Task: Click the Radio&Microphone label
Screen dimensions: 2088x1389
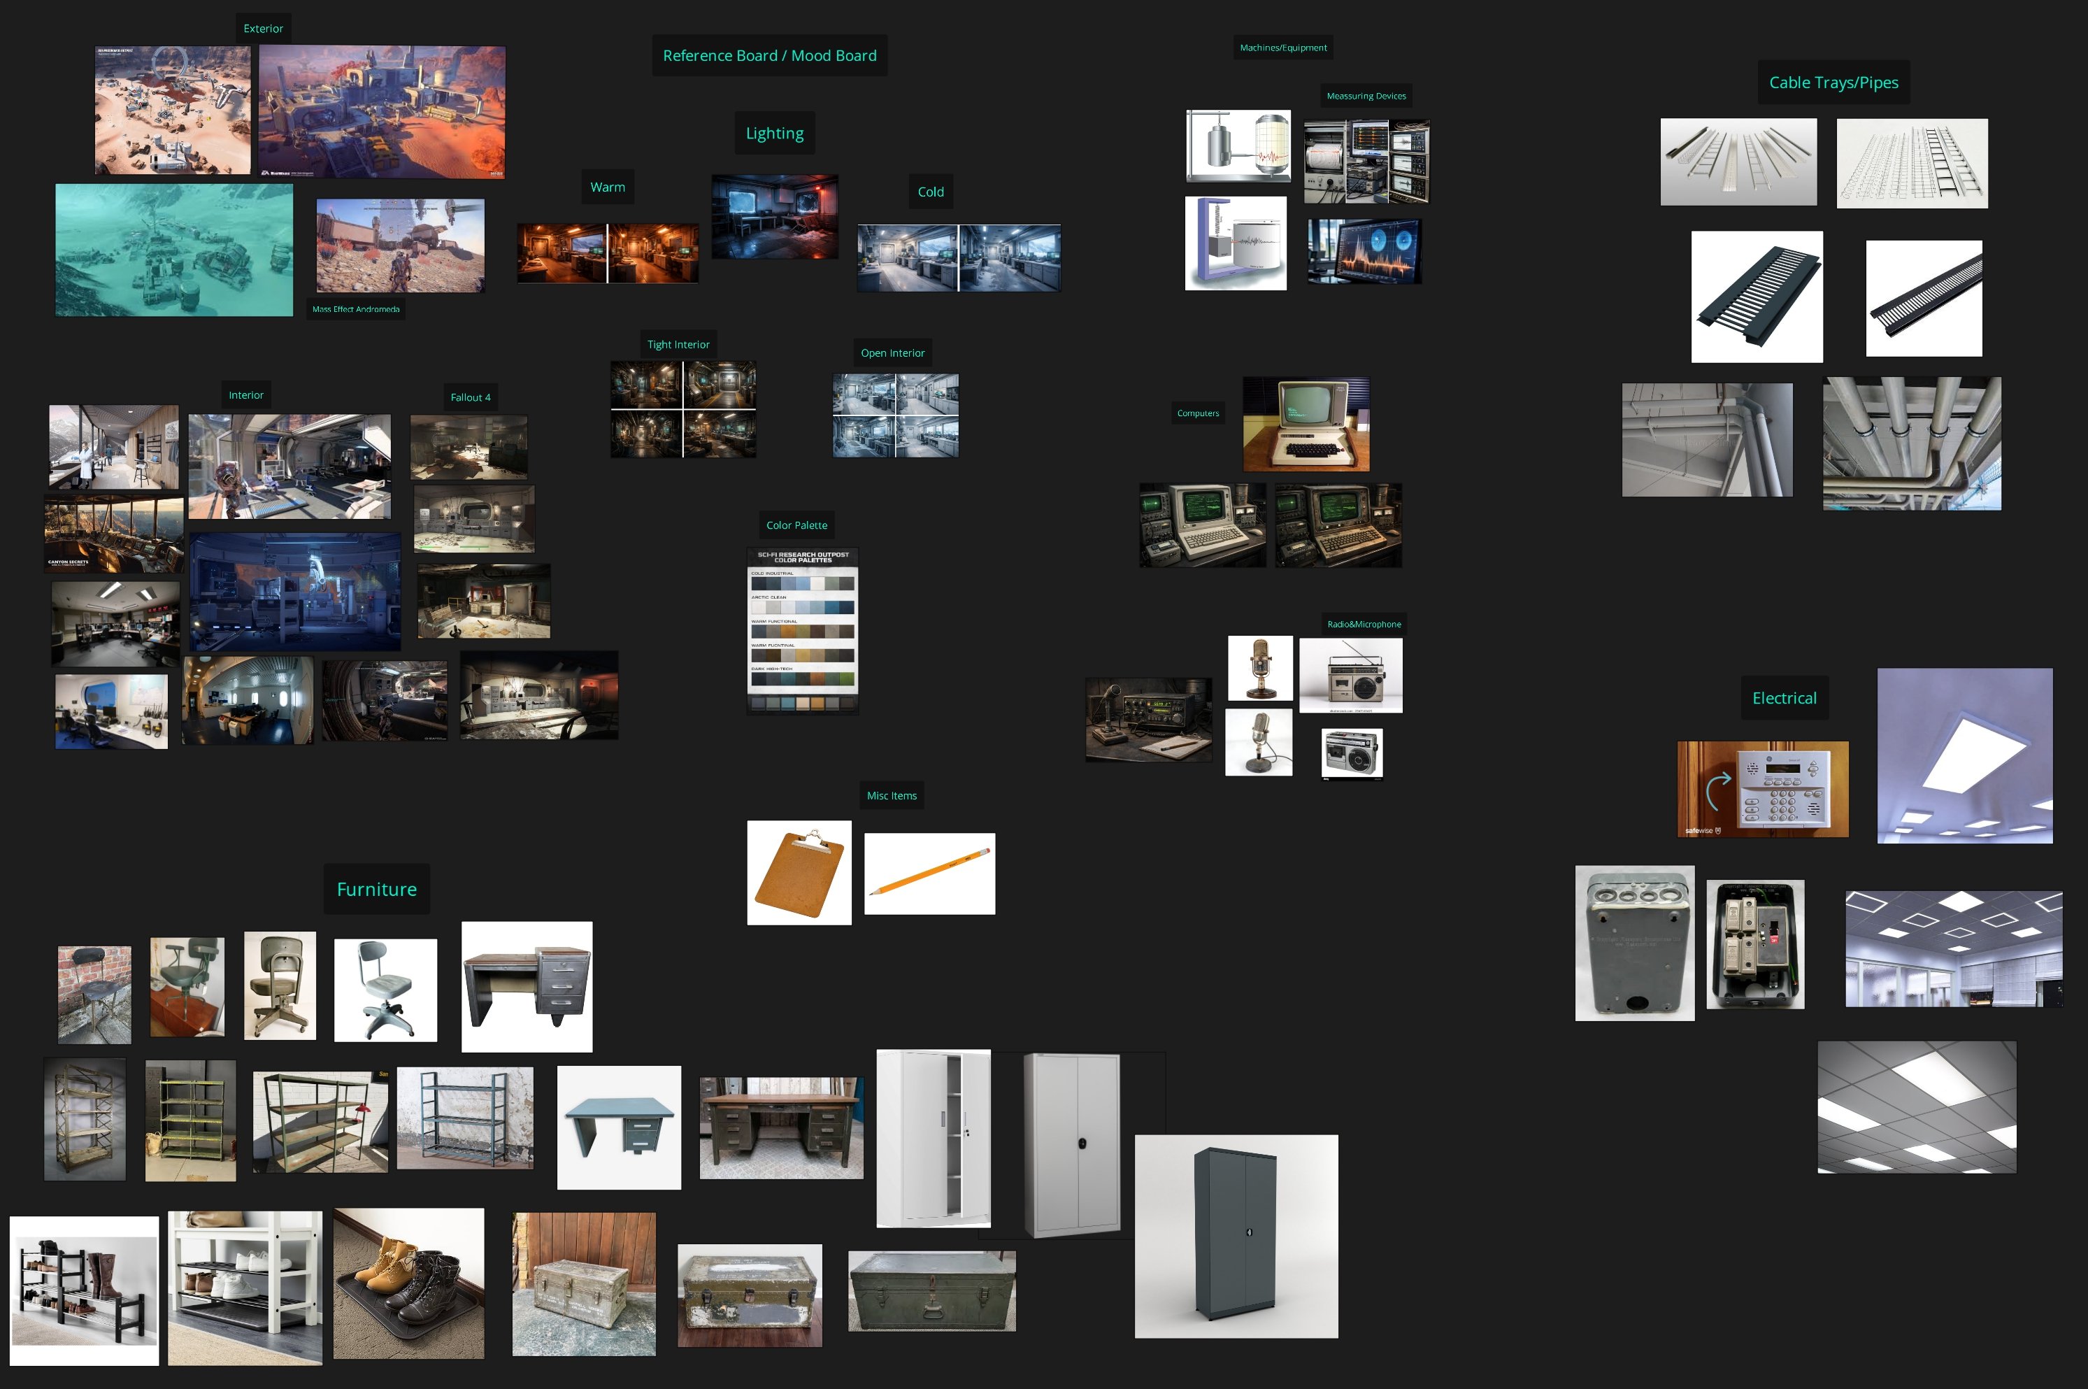Action: 1364,624
